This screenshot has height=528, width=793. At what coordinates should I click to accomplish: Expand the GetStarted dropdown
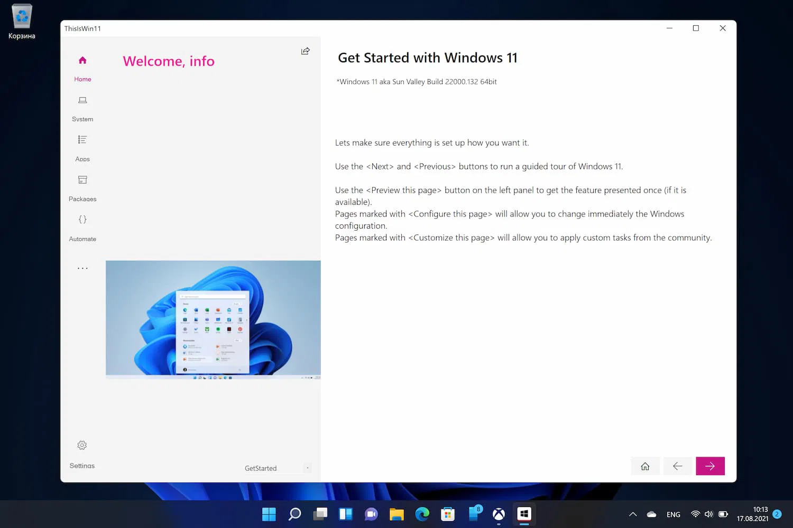point(277,468)
